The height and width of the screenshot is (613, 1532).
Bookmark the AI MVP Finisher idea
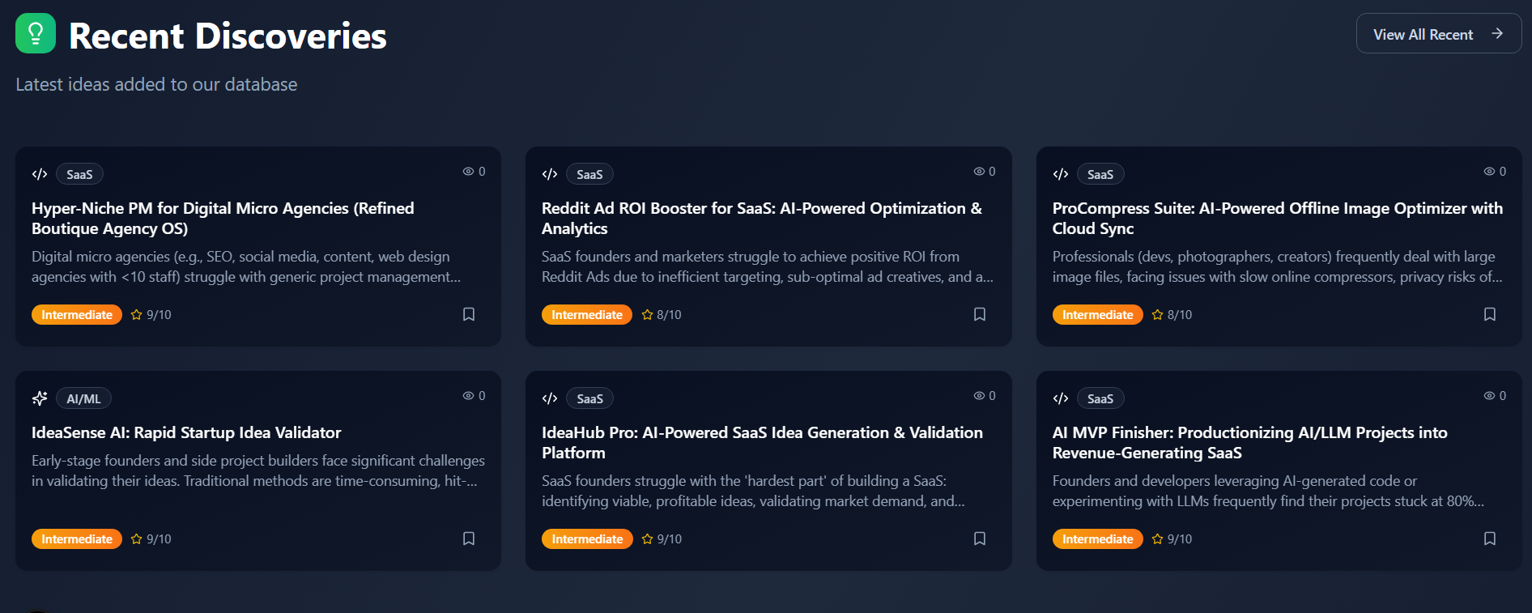tap(1490, 539)
